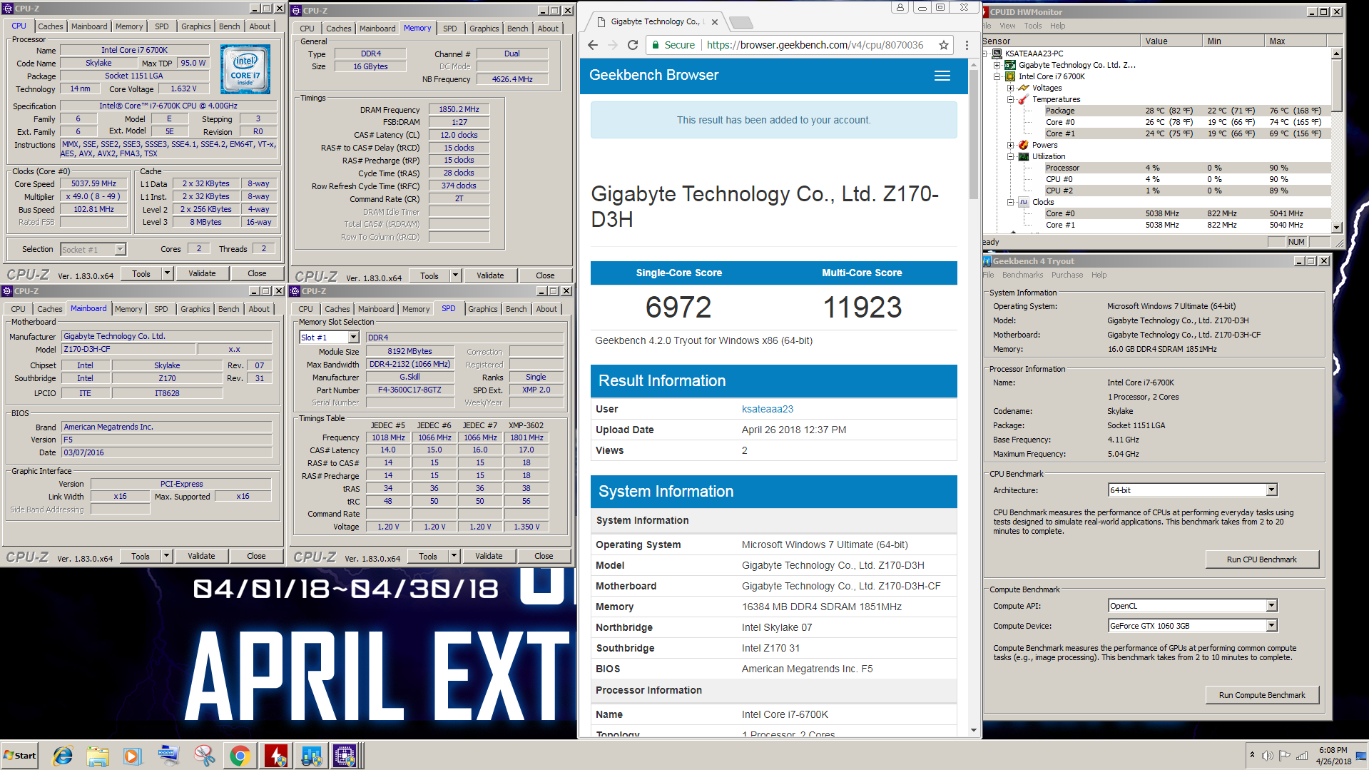The width and height of the screenshot is (1369, 770).
Task: Click the Intel Core i7 logo in CPU-Z
Action: point(245,69)
